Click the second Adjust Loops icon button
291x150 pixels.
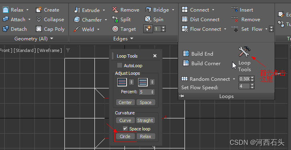[143, 82]
